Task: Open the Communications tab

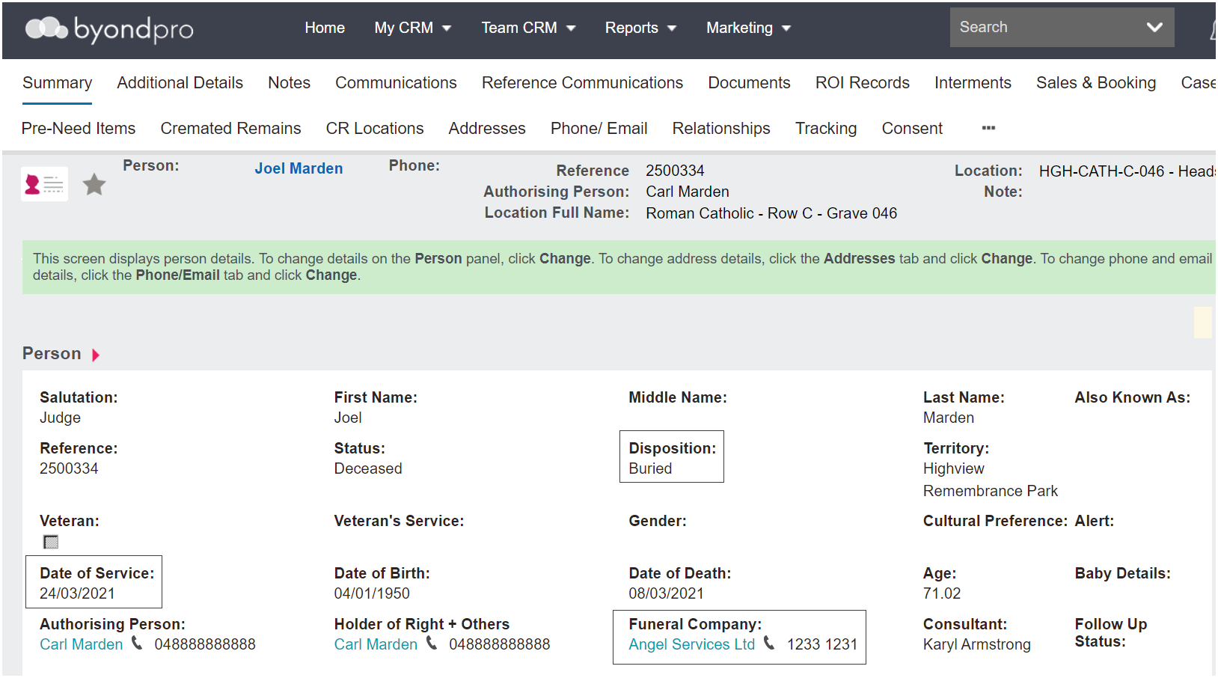Action: pos(396,82)
